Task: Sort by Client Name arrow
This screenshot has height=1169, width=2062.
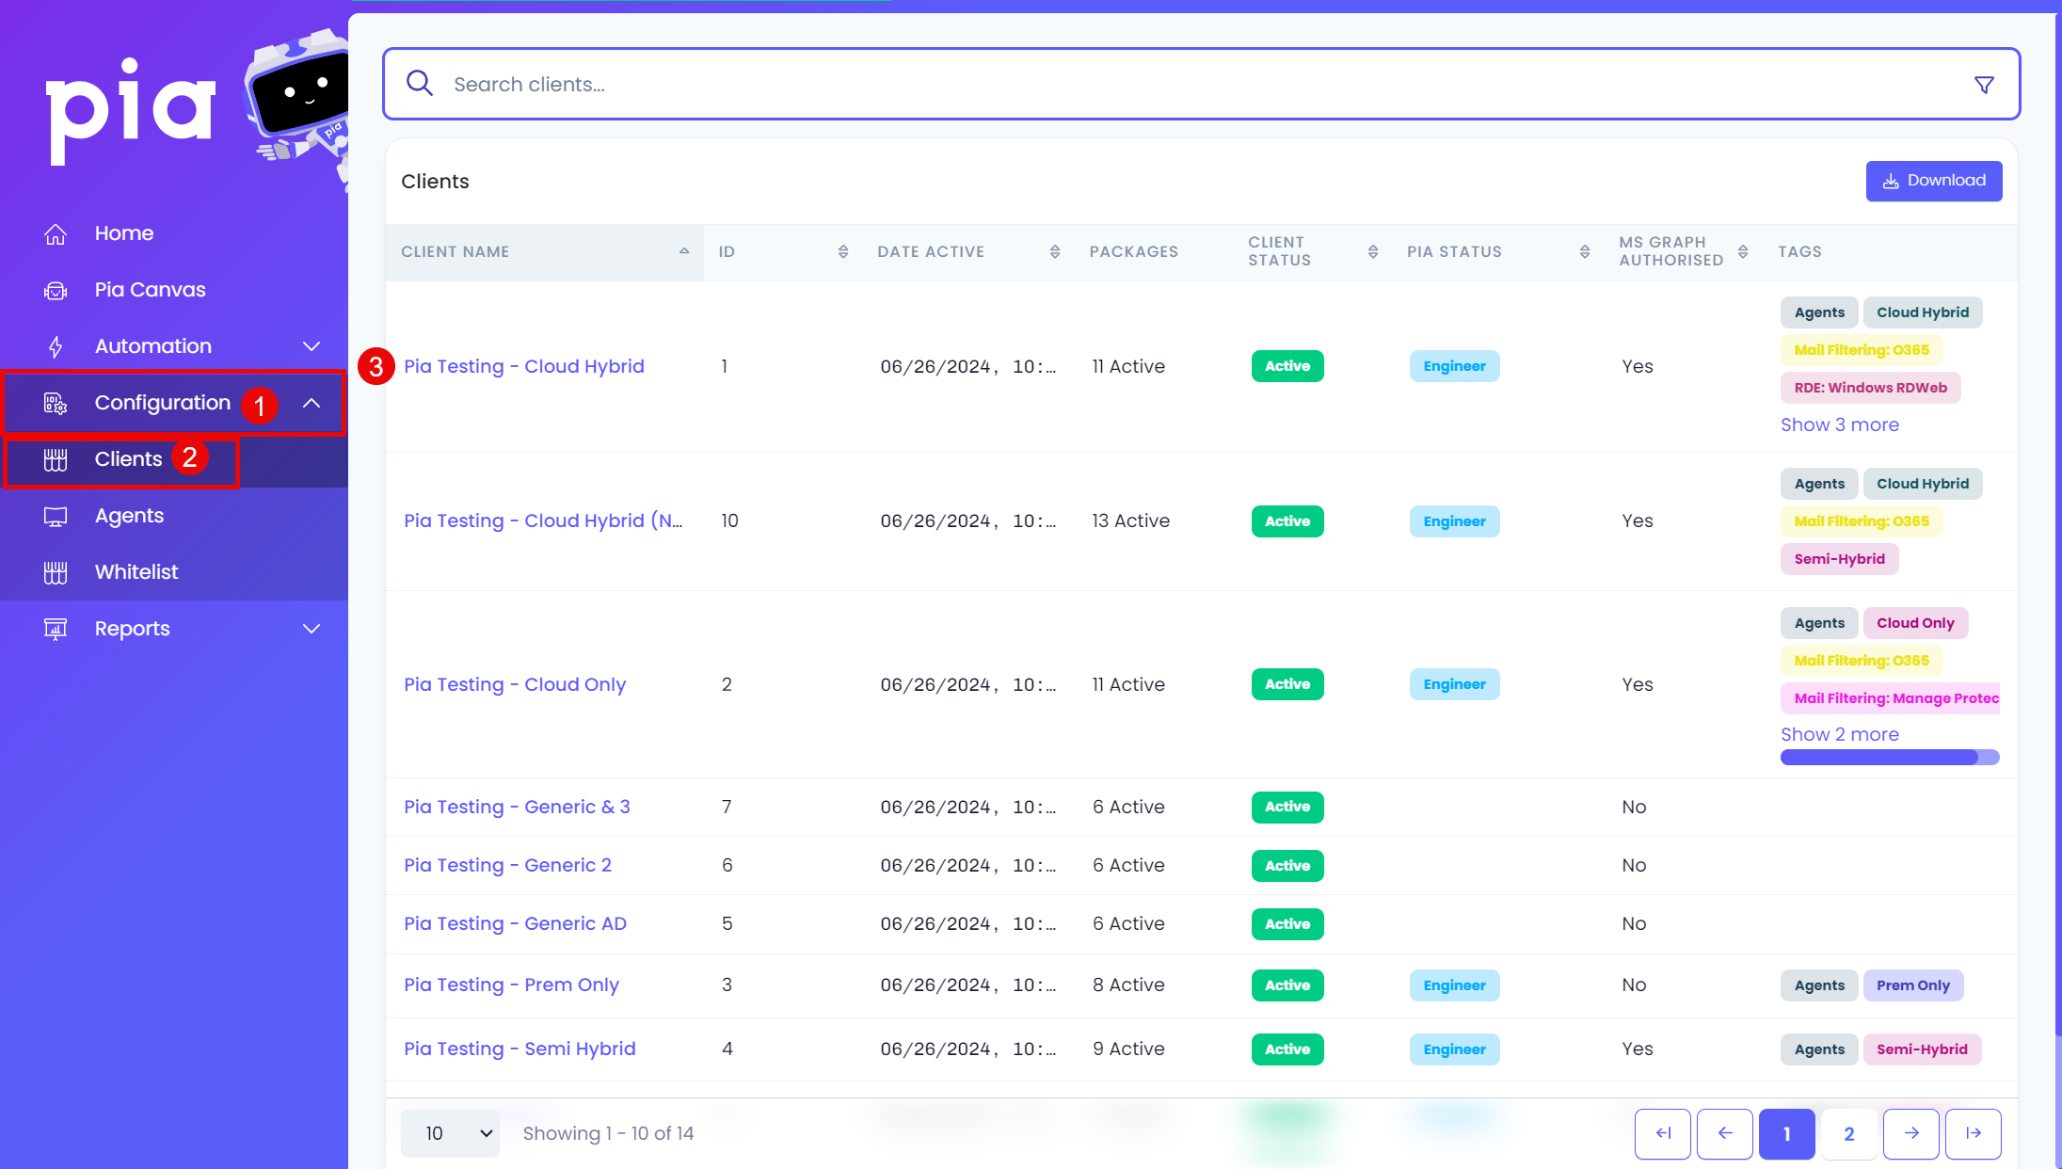Action: [684, 251]
